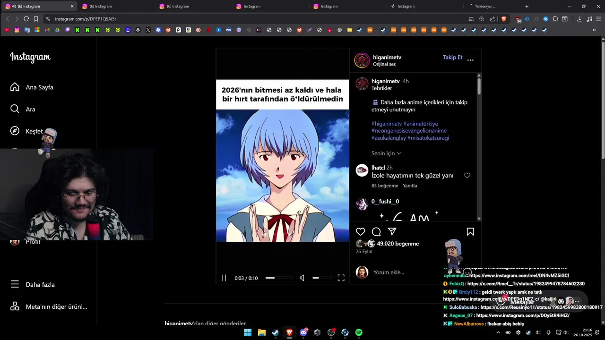605x340 pixels.
Task: Share the post with paper plane icon
Action: click(392, 231)
